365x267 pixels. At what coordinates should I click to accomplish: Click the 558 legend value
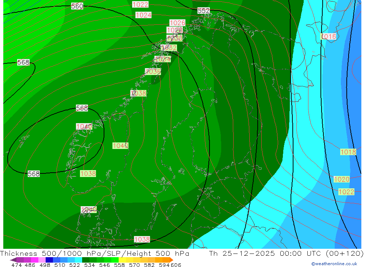point(119,265)
